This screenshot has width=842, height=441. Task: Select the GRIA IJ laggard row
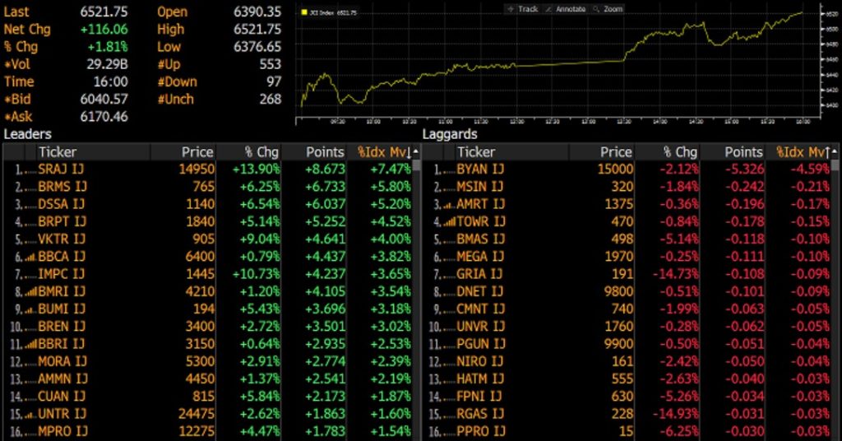pos(627,274)
